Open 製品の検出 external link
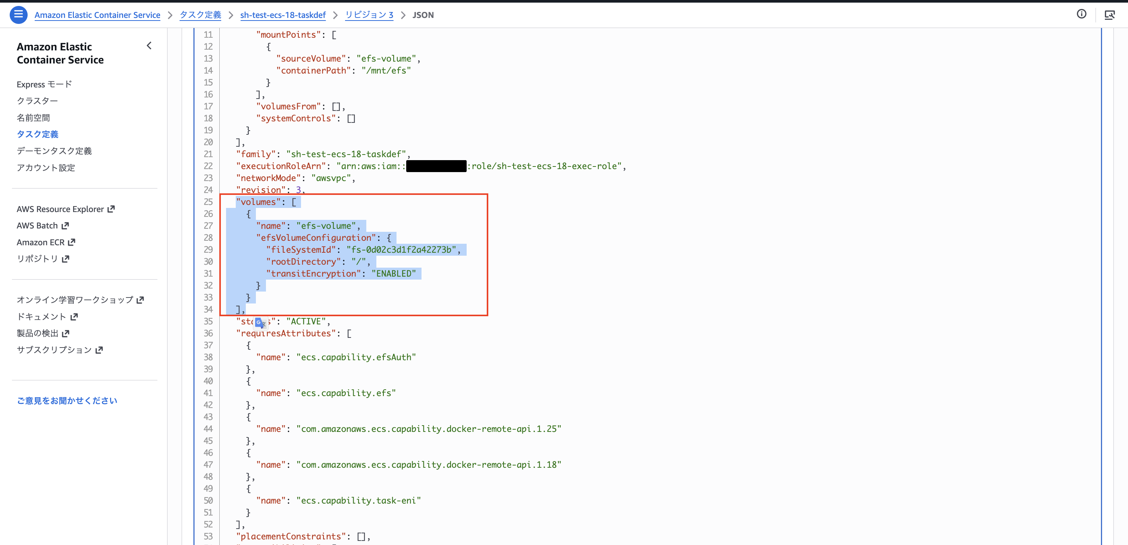 [x=43, y=333]
